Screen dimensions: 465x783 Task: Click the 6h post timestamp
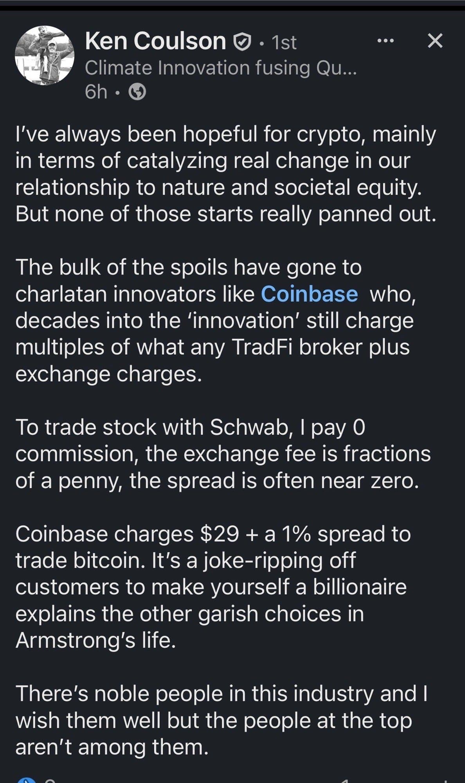[x=96, y=92]
